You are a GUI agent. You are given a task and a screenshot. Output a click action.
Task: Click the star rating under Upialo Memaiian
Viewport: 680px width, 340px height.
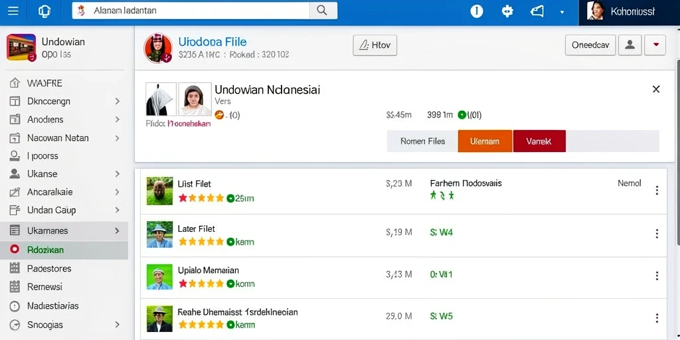coord(201,284)
